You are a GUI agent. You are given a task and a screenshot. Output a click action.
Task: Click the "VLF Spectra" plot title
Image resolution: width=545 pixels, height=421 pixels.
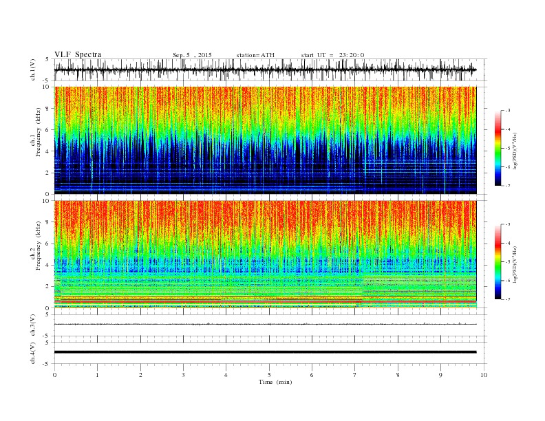click(x=78, y=54)
